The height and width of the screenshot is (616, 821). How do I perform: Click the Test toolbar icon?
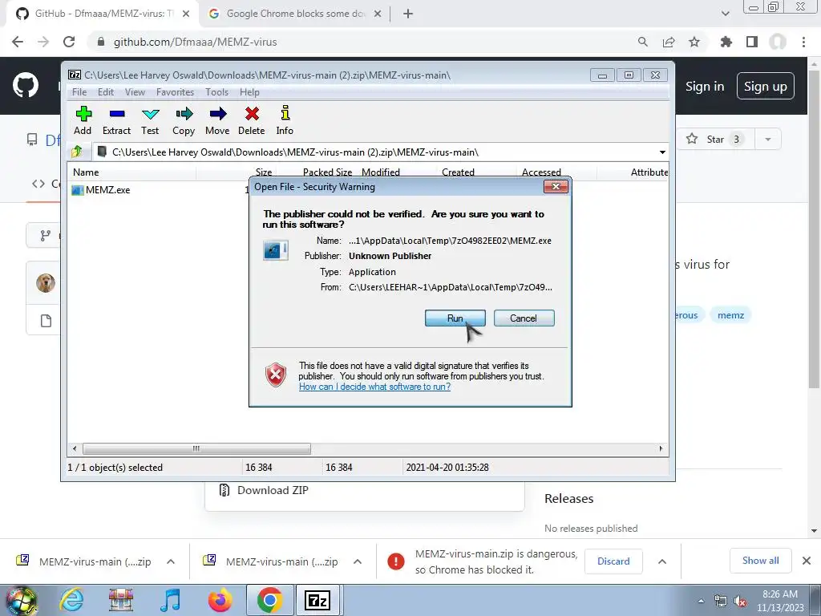(x=150, y=120)
